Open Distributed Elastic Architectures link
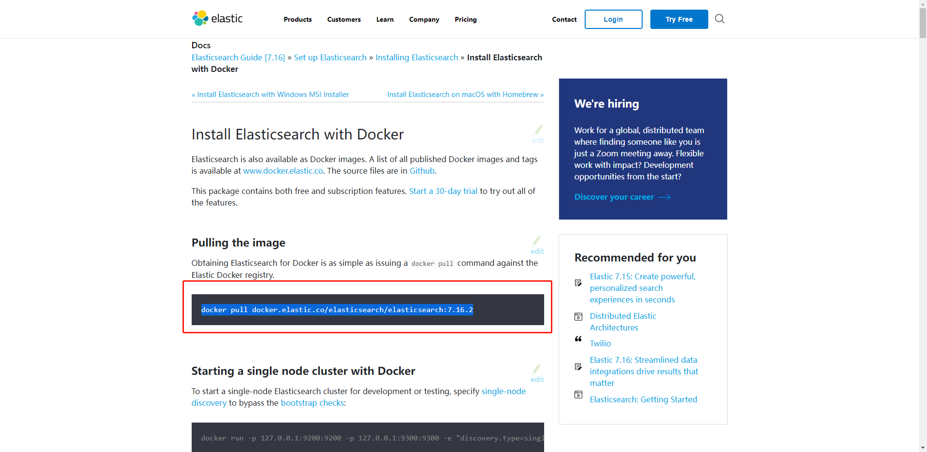Viewport: 927px width, 452px height. click(623, 322)
